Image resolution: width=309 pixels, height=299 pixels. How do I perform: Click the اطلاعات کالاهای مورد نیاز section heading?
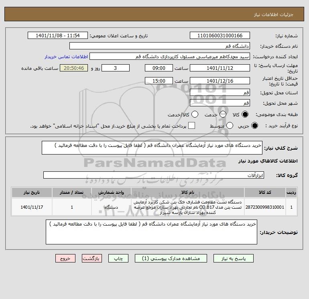pos(268,161)
